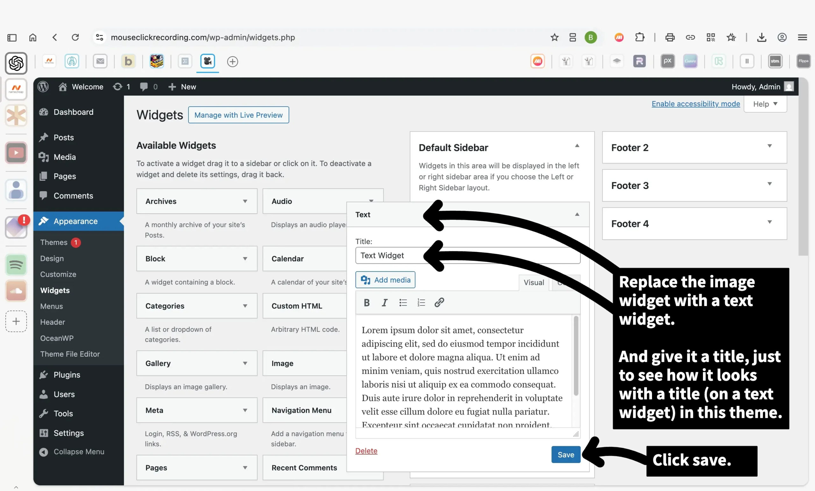
Task: Click the Italic formatting icon
Action: [x=384, y=302]
